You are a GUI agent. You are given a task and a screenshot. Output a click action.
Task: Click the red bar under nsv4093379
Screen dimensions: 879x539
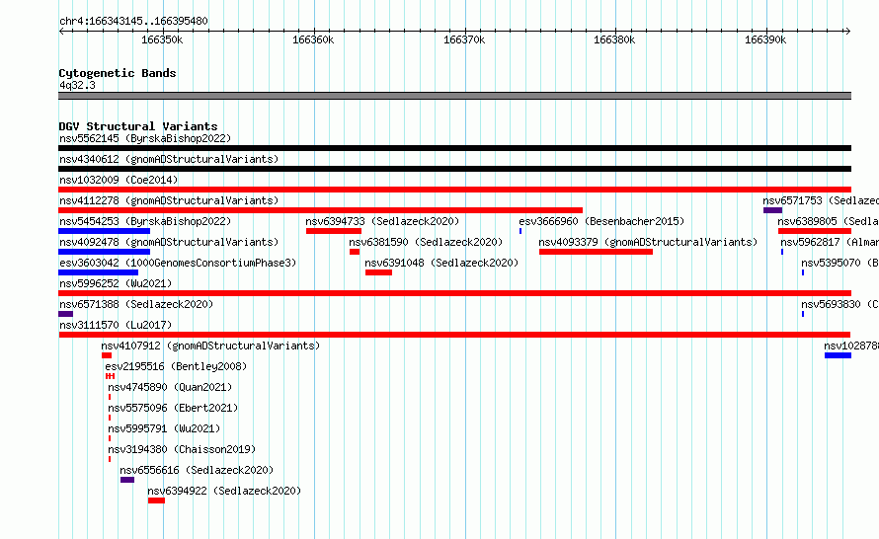pyautogui.click(x=596, y=252)
